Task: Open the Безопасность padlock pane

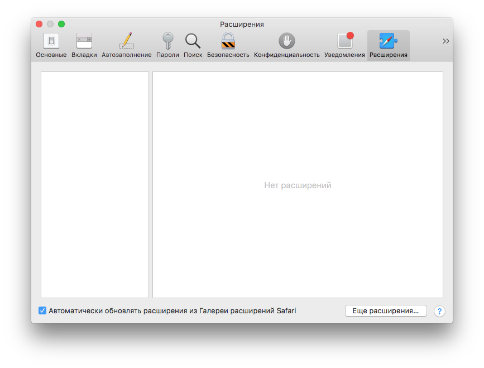Action: coord(228,45)
